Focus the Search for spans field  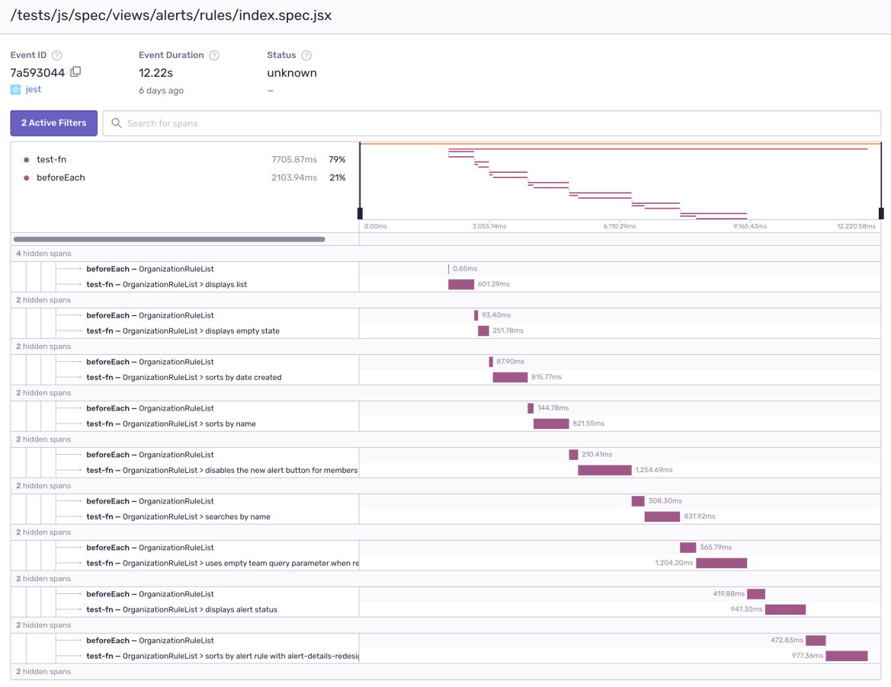pyautogui.click(x=495, y=123)
